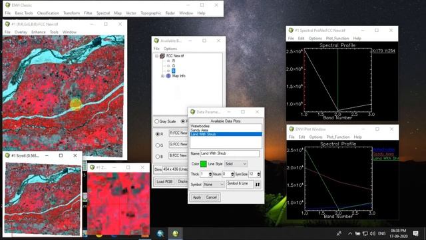Select the B band radio button
Image resolution: width=426 pixels, height=240 pixels.
click(x=158, y=157)
